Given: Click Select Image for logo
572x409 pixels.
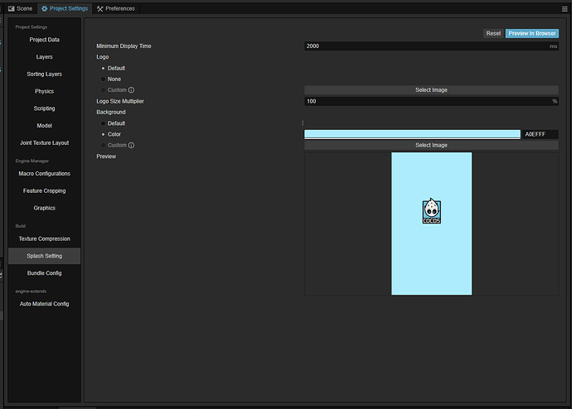Looking at the screenshot, I should (x=431, y=90).
